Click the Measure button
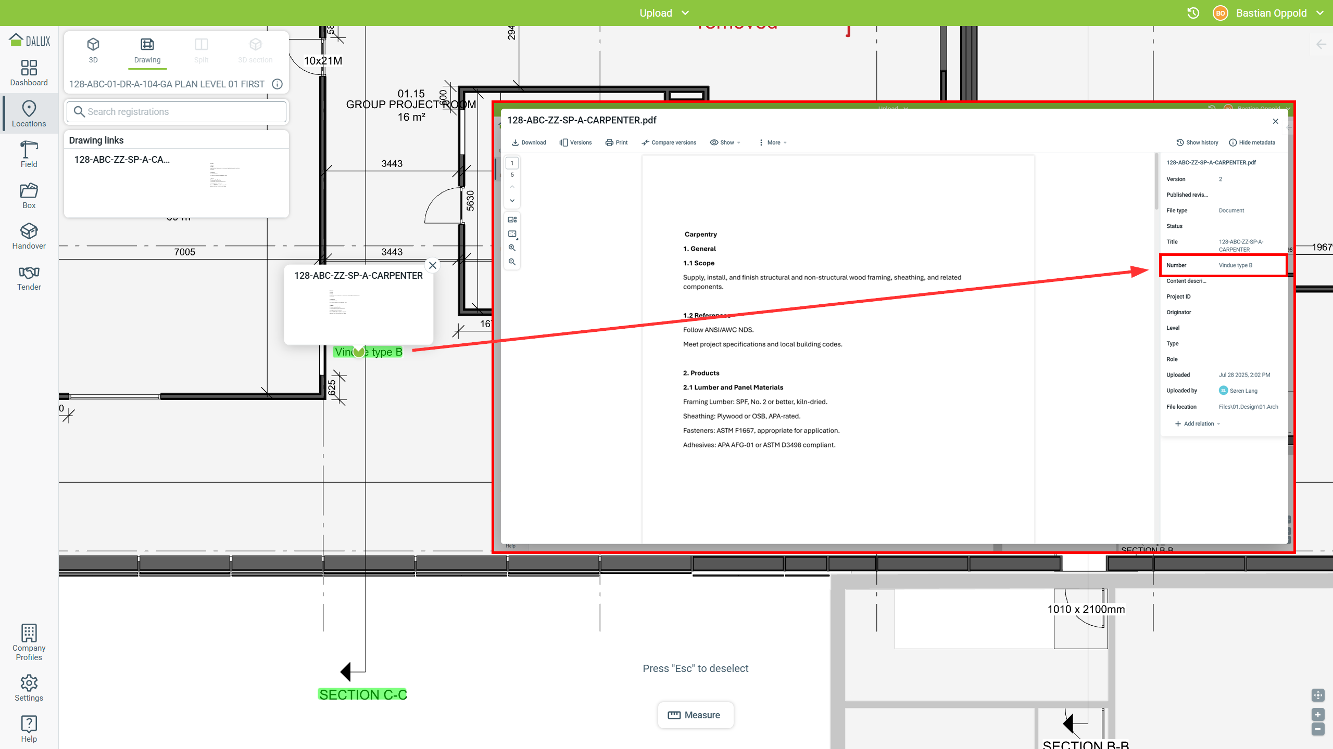1333x749 pixels. pos(695,715)
